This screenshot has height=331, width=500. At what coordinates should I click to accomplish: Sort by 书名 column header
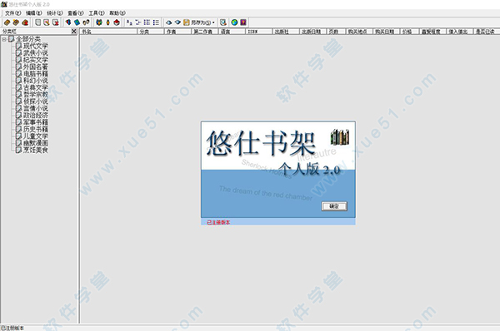[x=108, y=32]
